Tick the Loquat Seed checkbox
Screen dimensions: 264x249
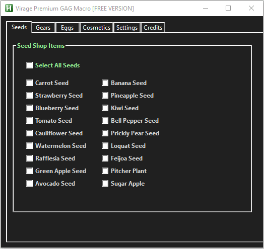tap(105, 146)
